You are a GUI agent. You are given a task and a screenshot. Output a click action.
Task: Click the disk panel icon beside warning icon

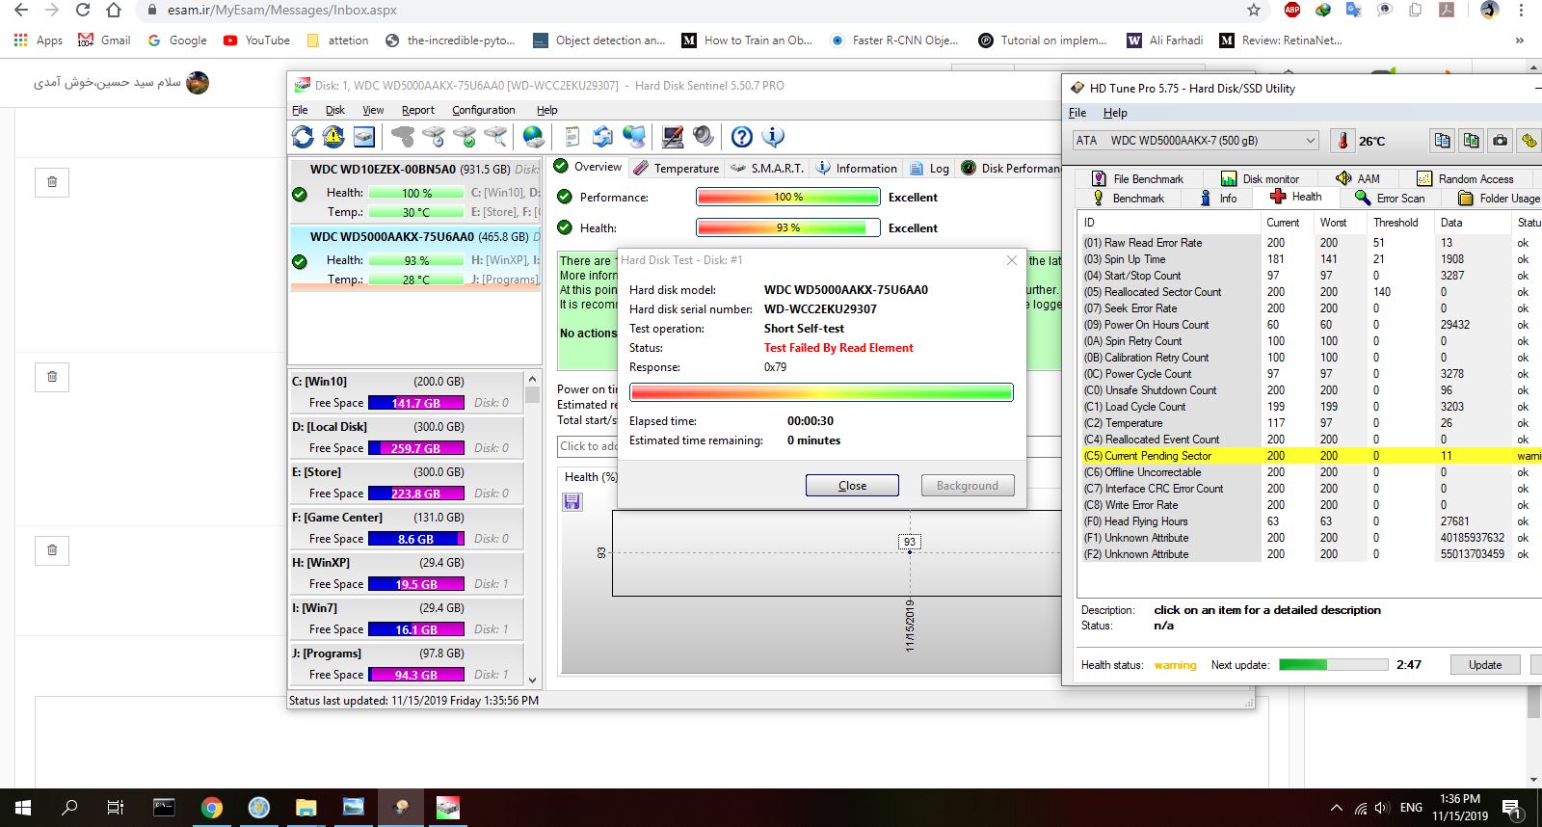click(363, 137)
